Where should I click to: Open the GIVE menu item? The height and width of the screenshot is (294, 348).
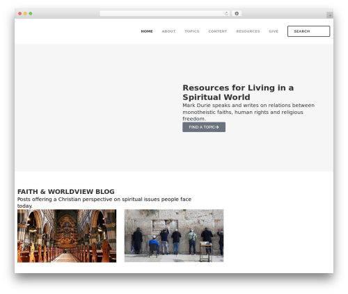click(274, 31)
